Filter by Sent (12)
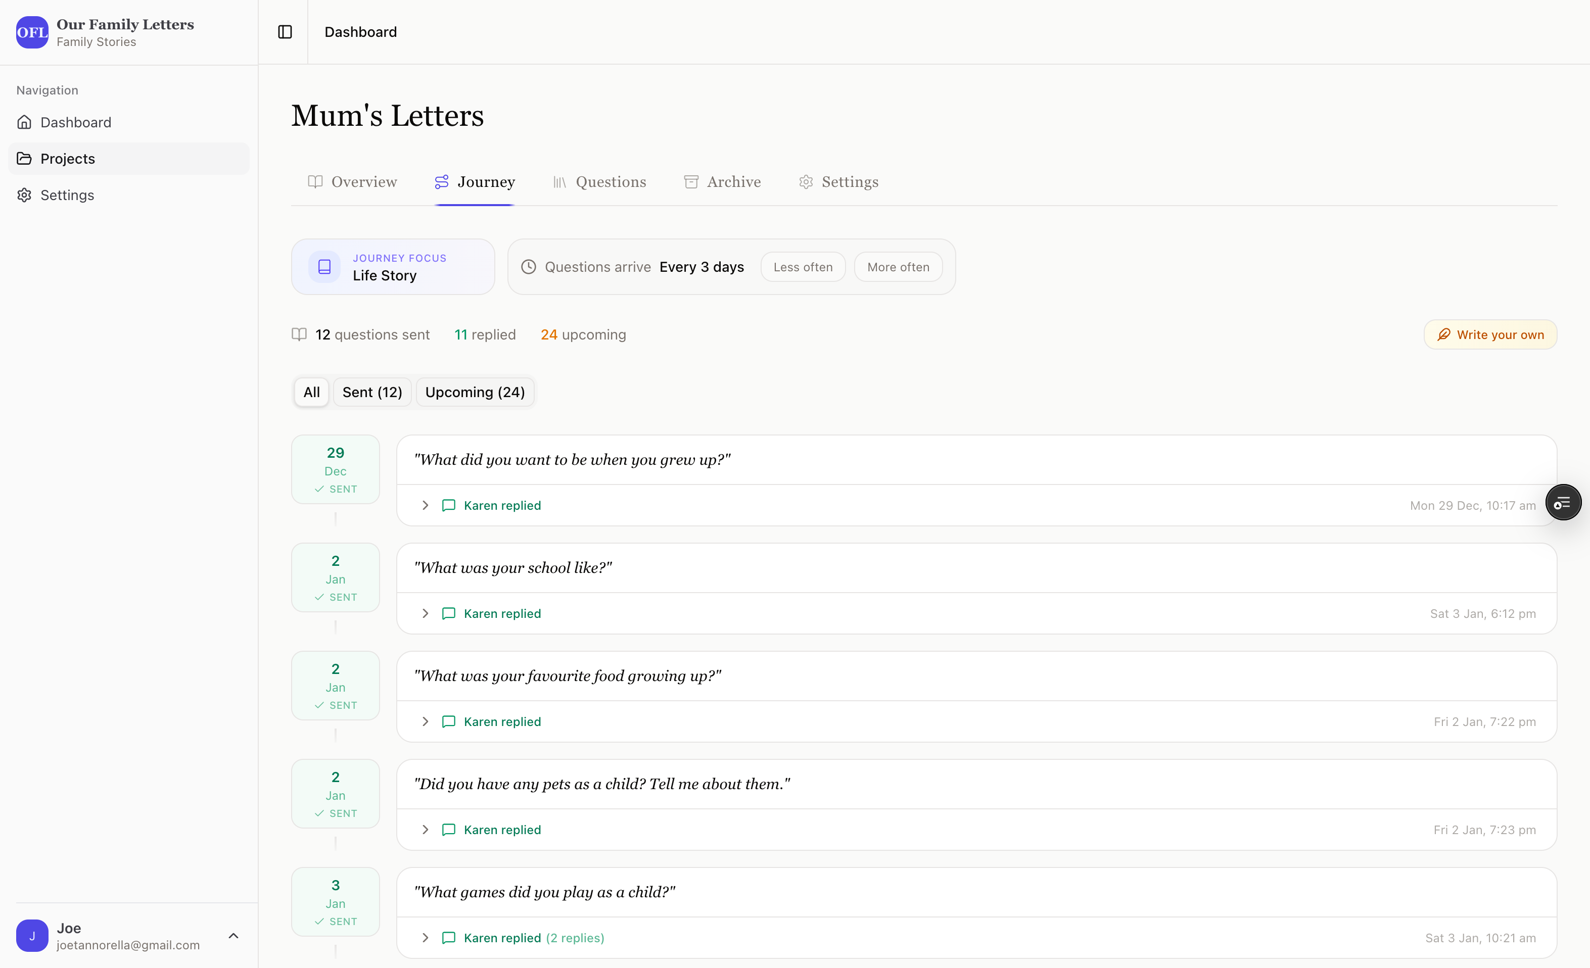The image size is (1590, 968). (371, 392)
